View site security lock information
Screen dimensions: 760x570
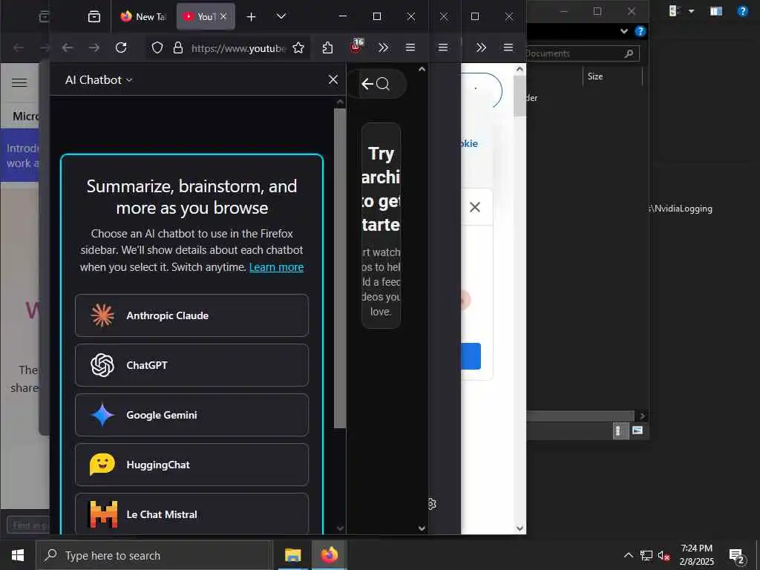[178, 47]
